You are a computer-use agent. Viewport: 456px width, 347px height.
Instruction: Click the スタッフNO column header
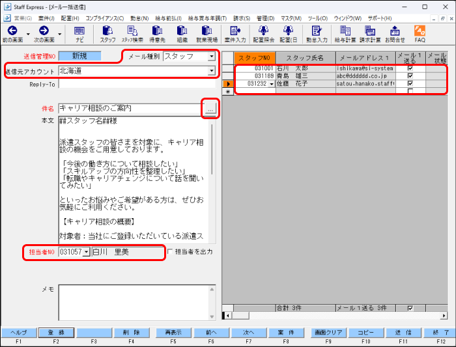tap(255, 58)
